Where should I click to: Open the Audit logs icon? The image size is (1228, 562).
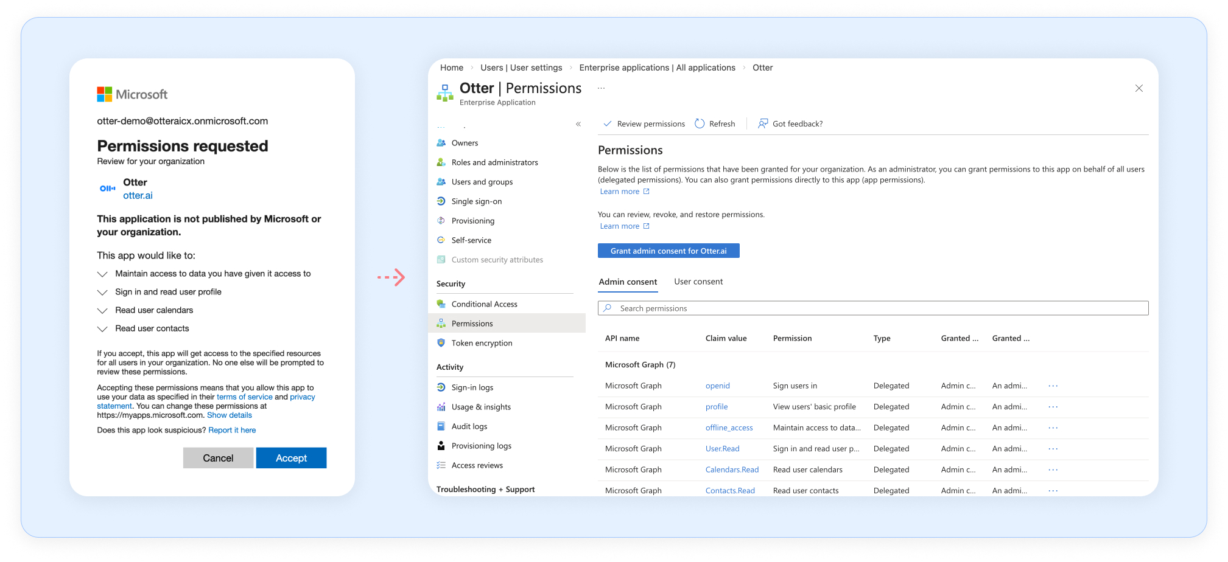(441, 426)
